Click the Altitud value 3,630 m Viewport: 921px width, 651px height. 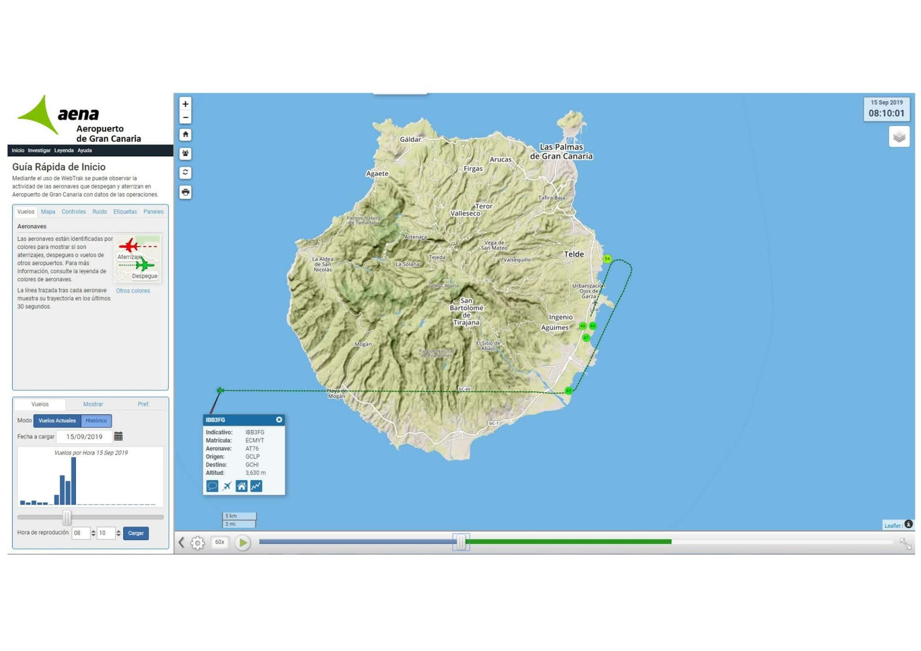click(x=256, y=472)
